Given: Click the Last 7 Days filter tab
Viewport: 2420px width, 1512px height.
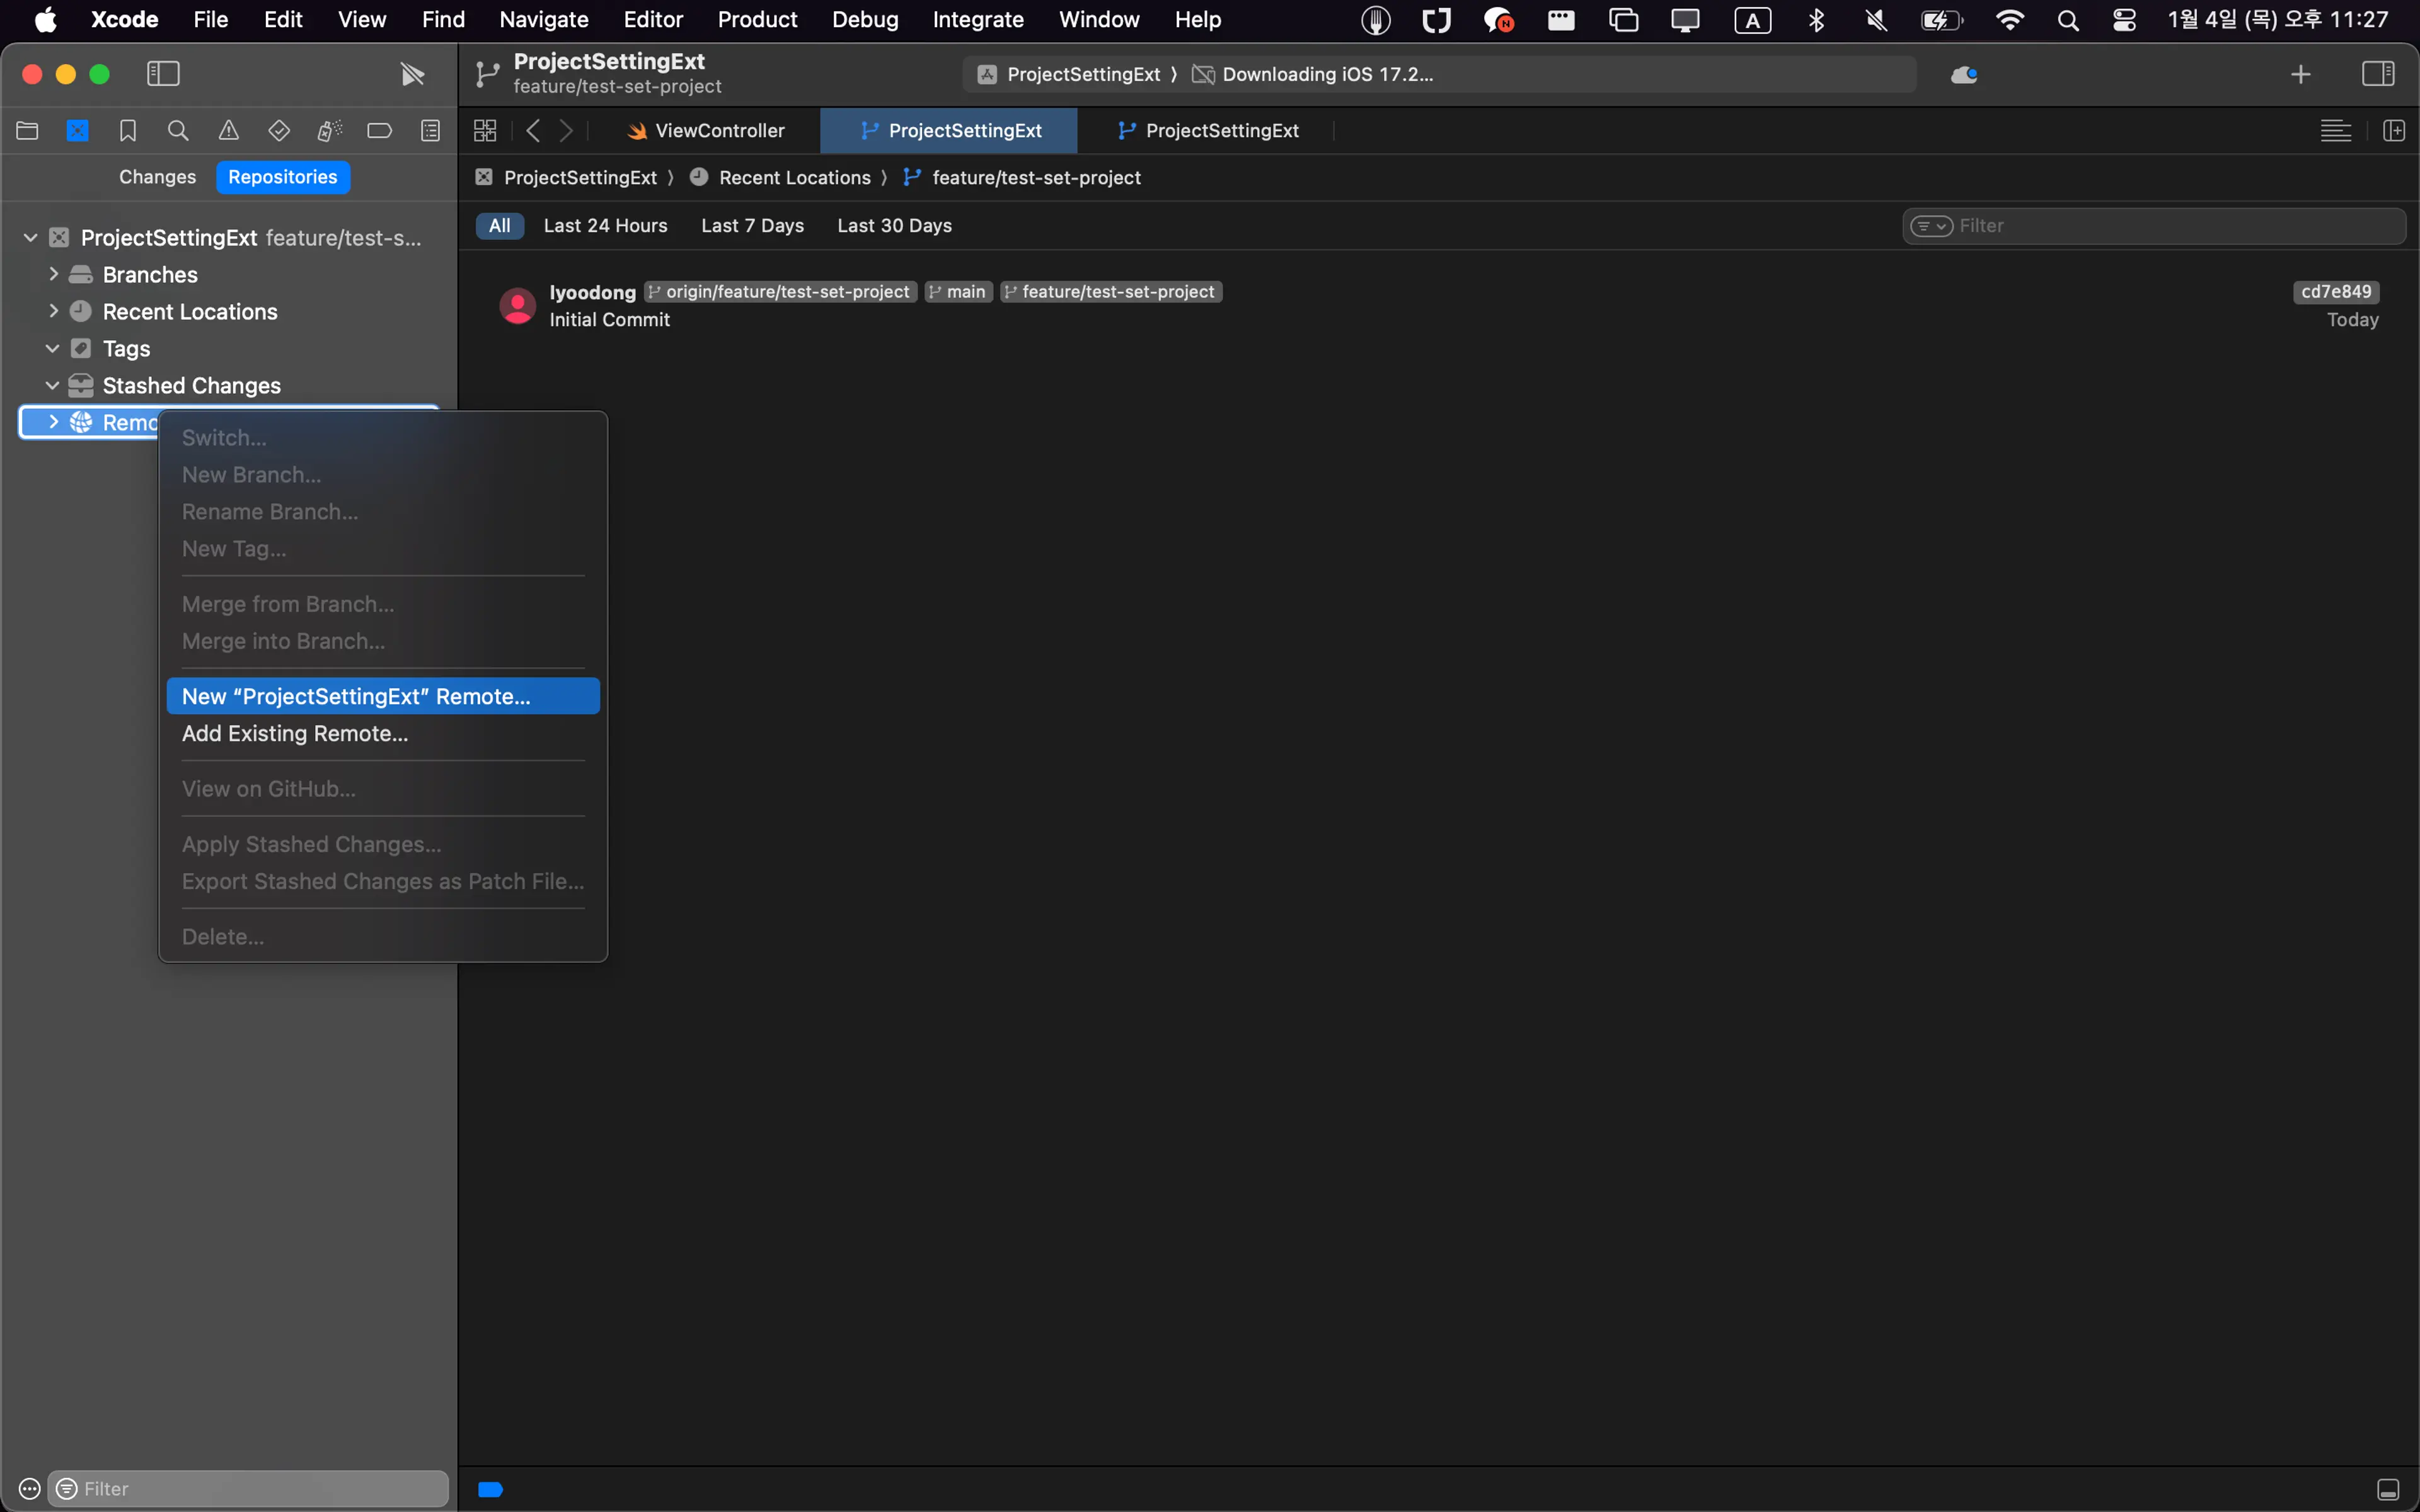Looking at the screenshot, I should pos(752,225).
